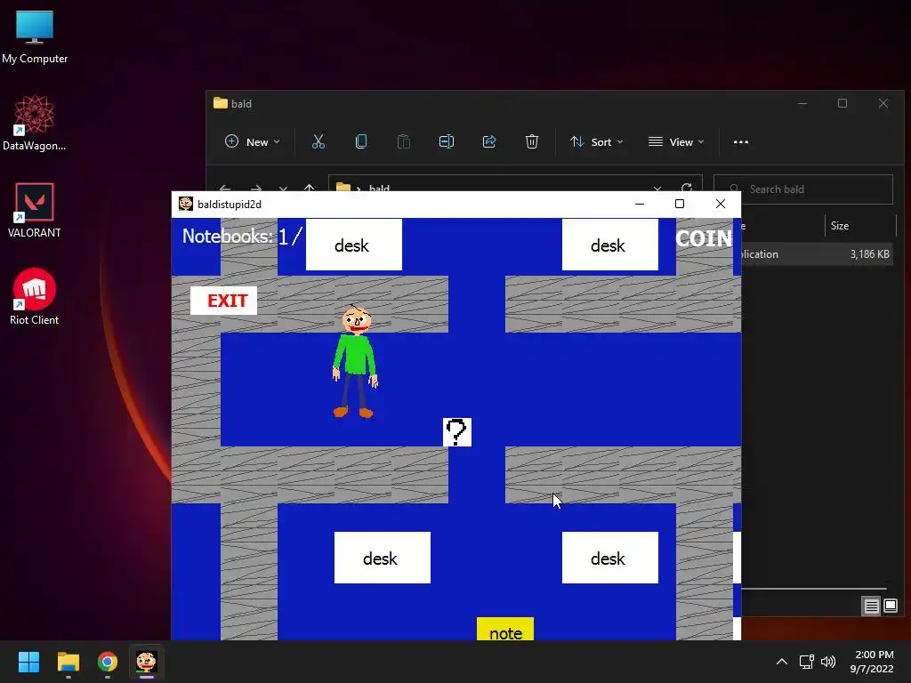
Task: Click the top-left desk in the game
Action: (x=354, y=245)
